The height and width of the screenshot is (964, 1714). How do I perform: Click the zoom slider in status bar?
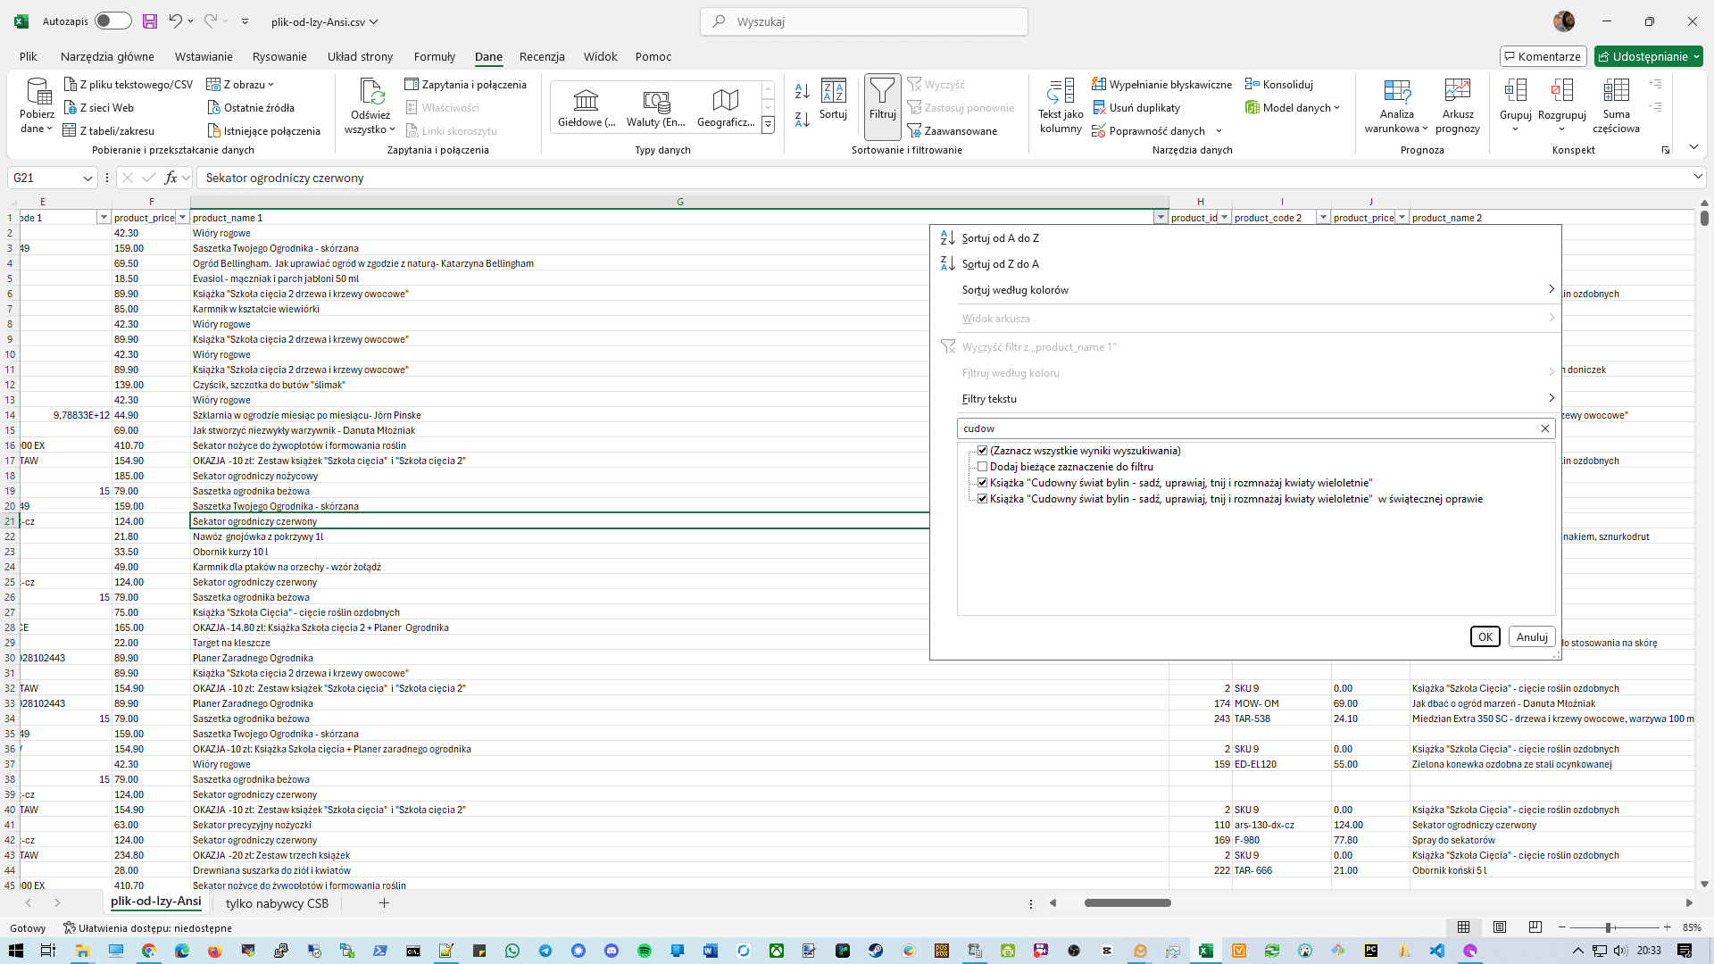[1608, 927]
